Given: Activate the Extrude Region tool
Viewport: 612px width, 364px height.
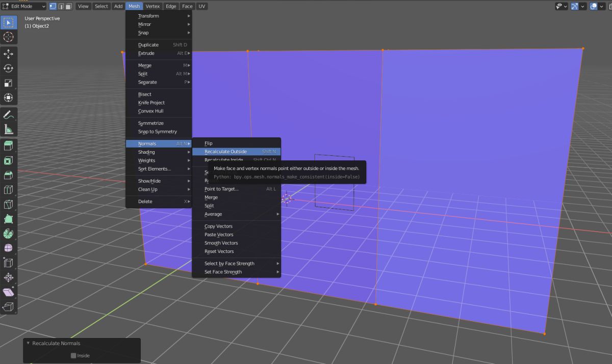Looking at the screenshot, I should [x=9, y=146].
